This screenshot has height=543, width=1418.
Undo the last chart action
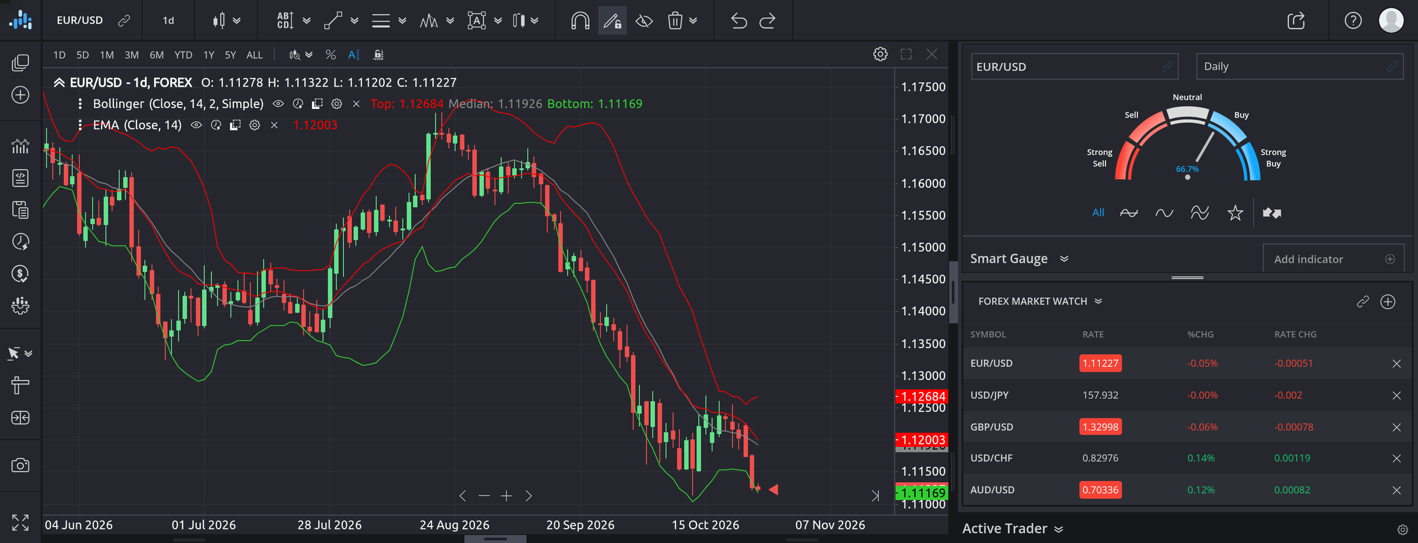739,21
